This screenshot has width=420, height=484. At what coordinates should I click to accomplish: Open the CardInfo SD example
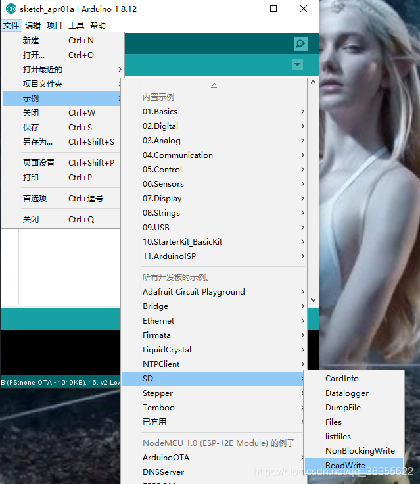[x=354, y=379]
